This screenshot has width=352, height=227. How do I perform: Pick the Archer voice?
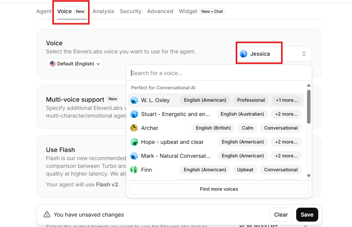click(216, 128)
